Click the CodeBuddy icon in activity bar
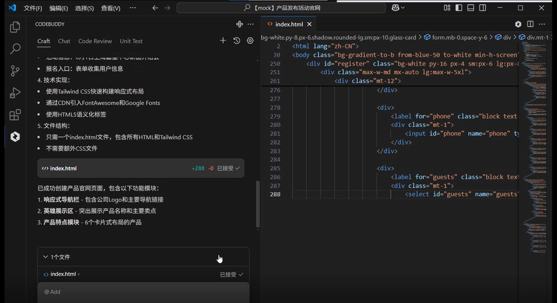557x303 pixels. 15,137
